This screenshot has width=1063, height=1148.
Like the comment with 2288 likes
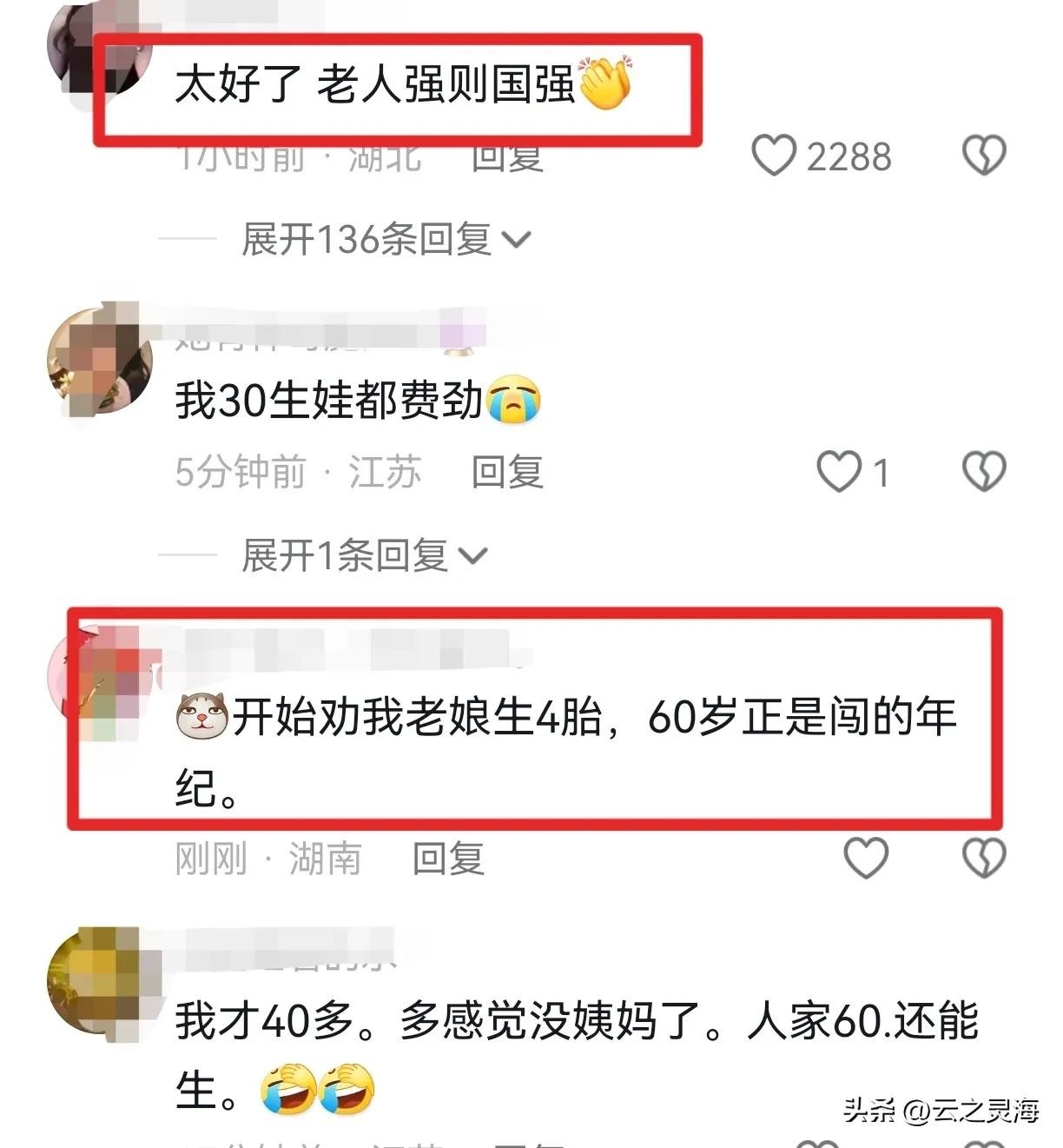click(773, 156)
